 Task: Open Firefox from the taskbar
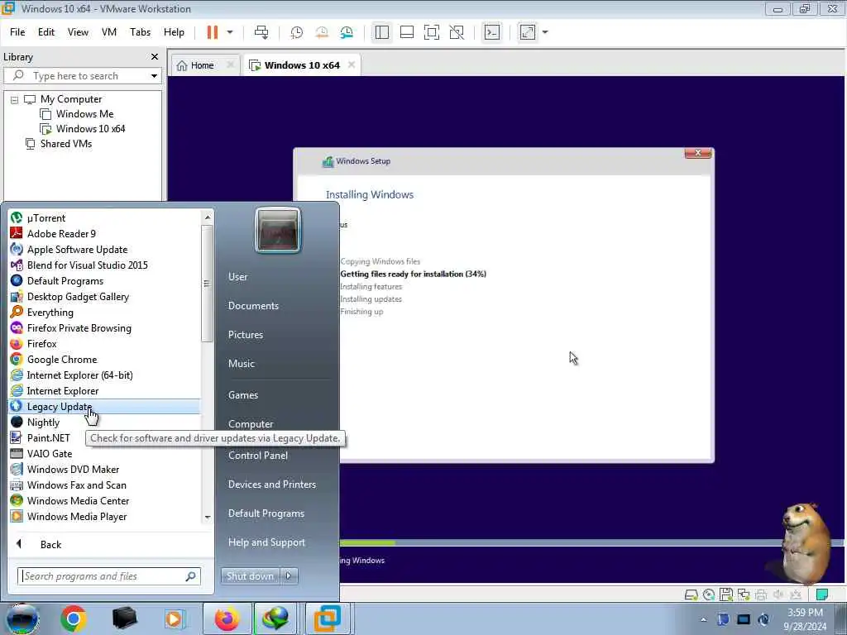pyautogui.click(x=227, y=618)
